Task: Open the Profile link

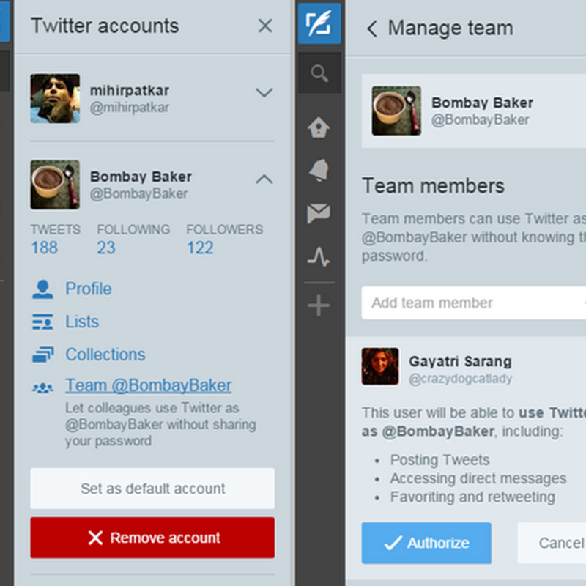Action: 89,289
